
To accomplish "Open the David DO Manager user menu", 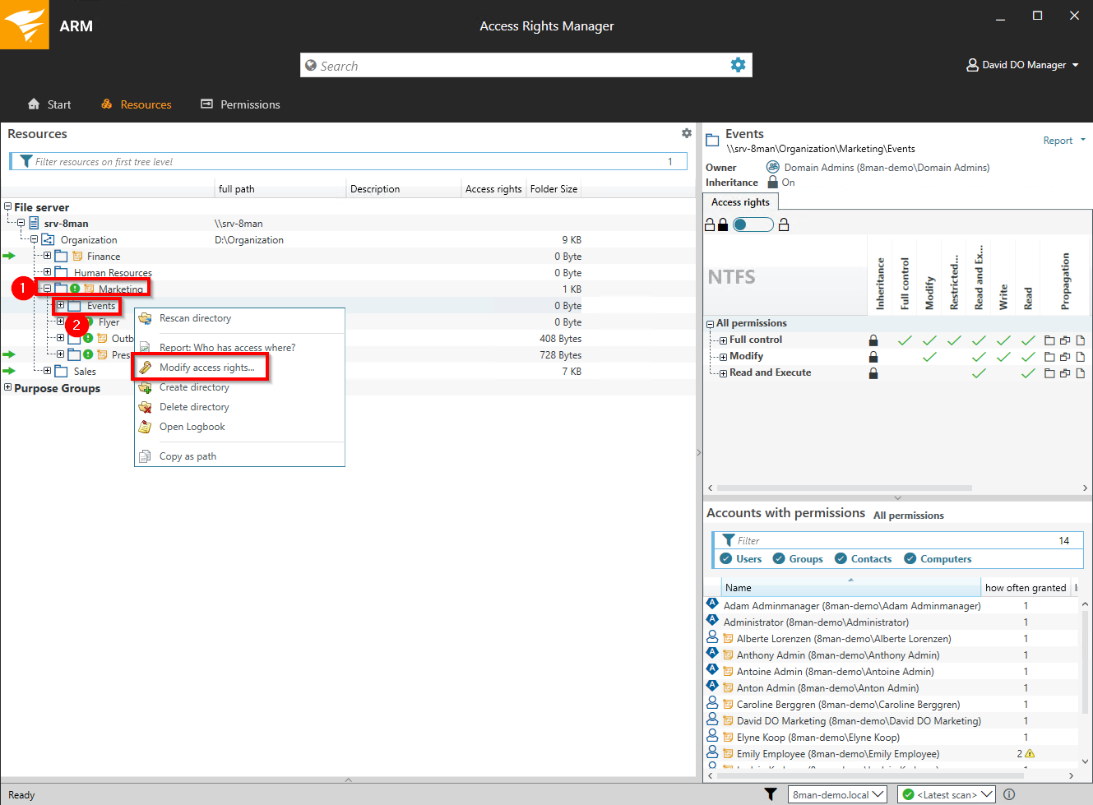I will tap(1023, 65).
